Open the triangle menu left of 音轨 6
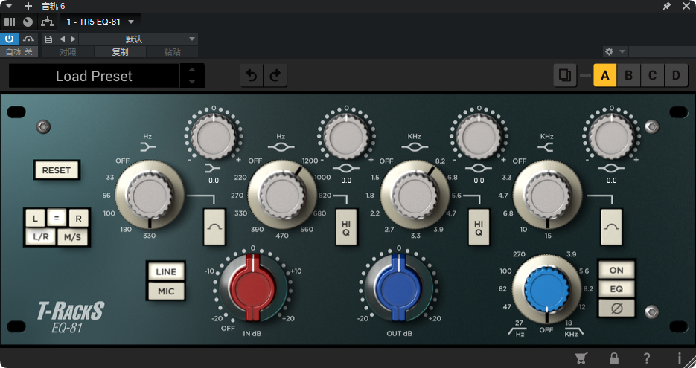This screenshot has height=368, width=696. coord(9,6)
